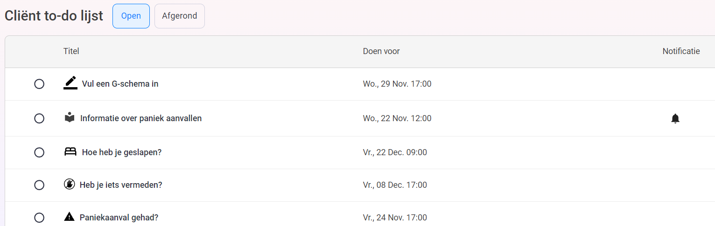715x226 pixels.
Task: Mark Vul een G-schema in as done
Action: pyautogui.click(x=39, y=84)
